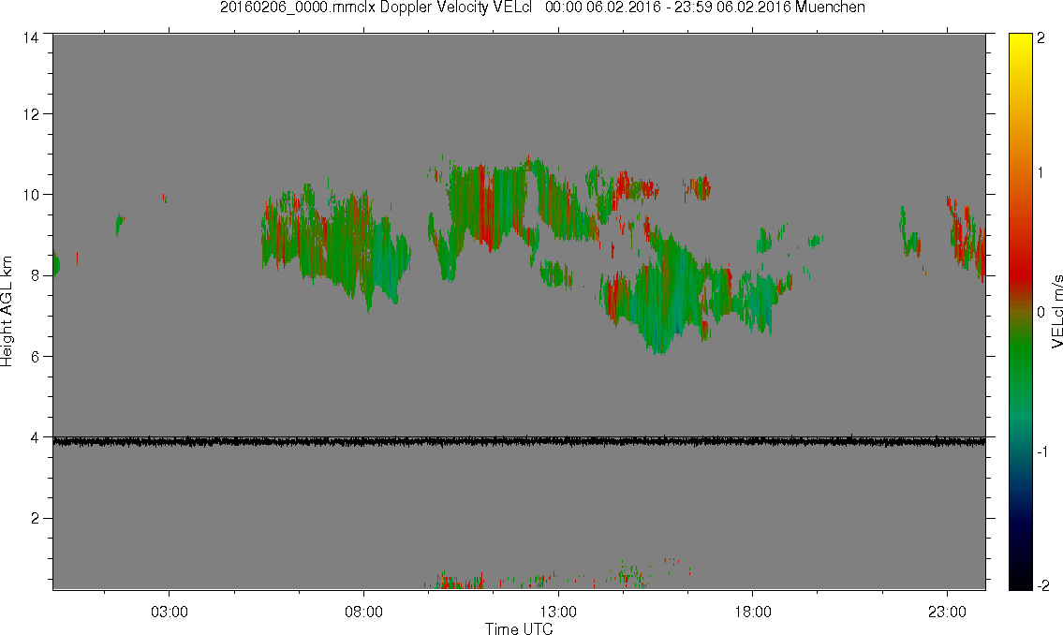Viewport: 1063px width, 635px height.
Task: Click the colorbar value -1 label
Action: click(1043, 451)
